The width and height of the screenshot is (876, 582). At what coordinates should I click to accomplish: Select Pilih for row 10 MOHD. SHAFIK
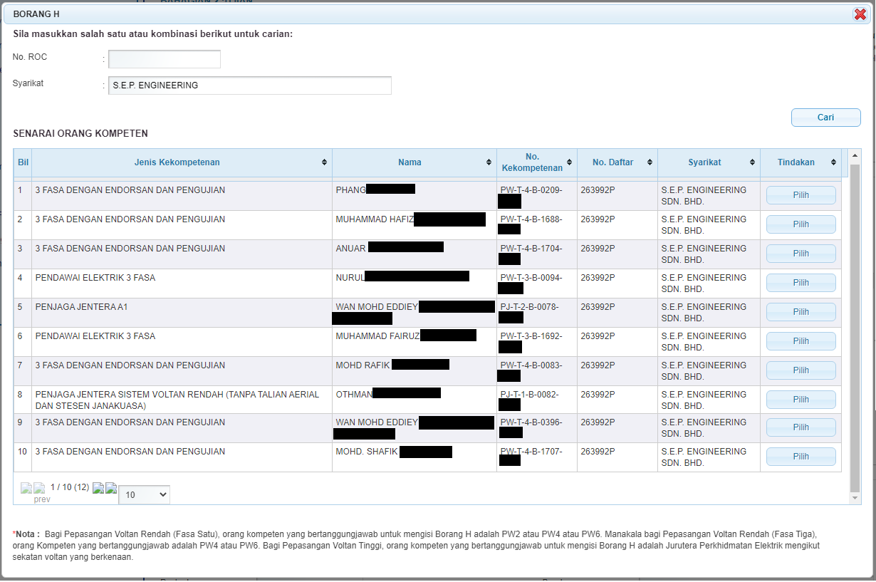(801, 457)
